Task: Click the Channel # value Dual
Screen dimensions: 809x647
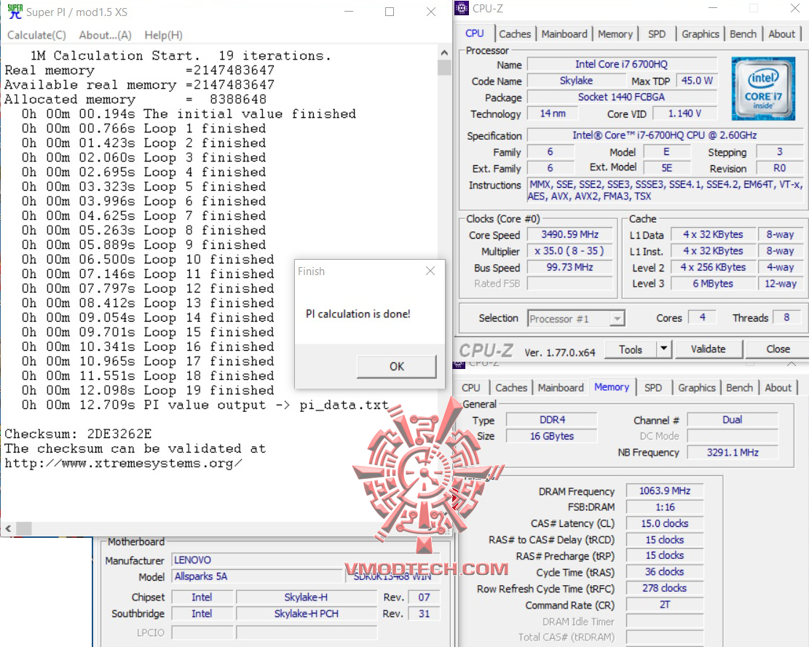Action: 732,420
